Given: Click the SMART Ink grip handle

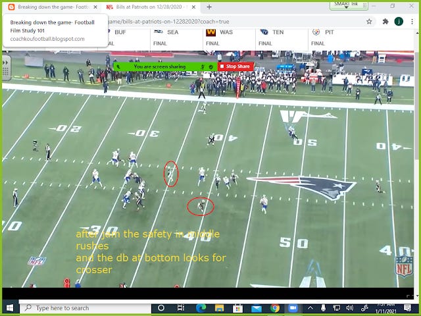Looking at the screenshot, I should [x=364, y=5].
